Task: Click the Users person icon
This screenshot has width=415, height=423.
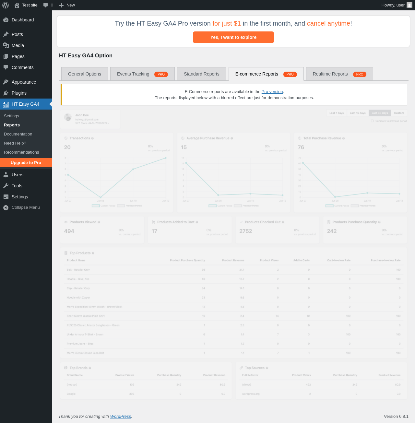Action: (6, 175)
